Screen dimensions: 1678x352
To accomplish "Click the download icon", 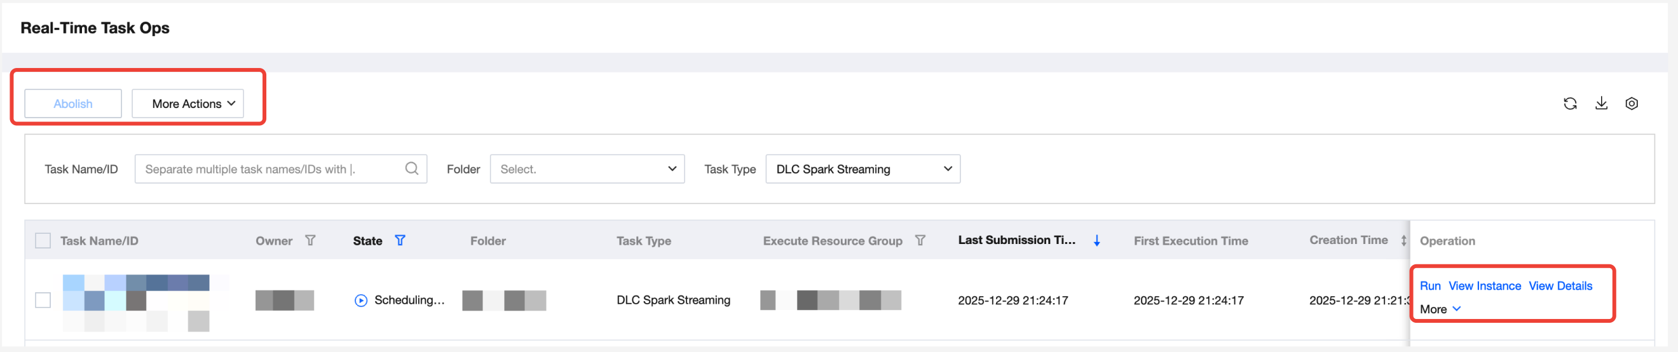I will click(1601, 104).
